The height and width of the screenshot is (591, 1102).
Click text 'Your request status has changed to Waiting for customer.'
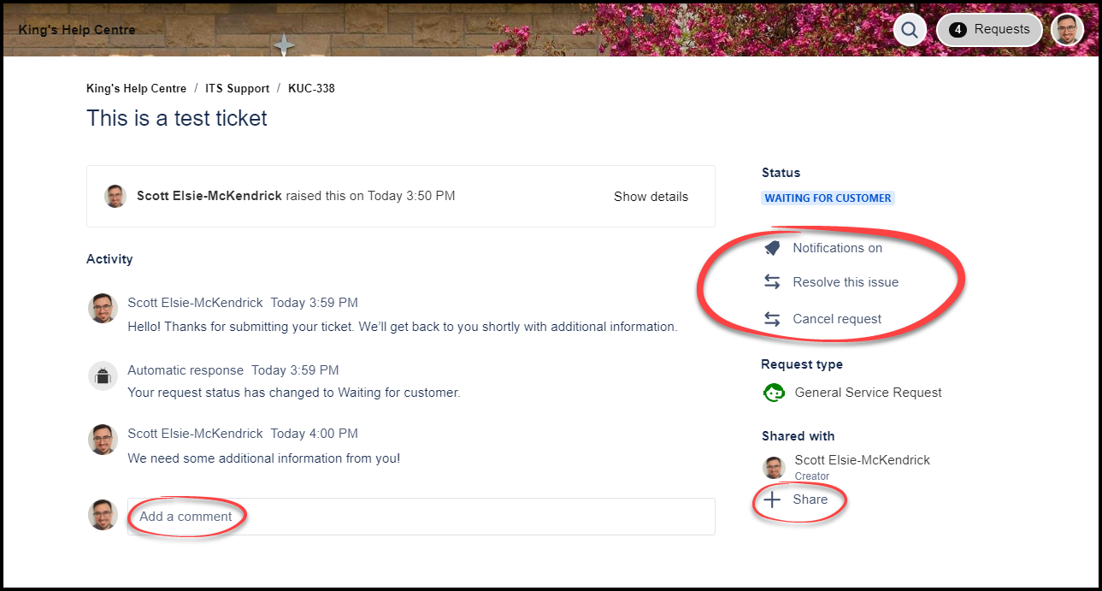pyautogui.click(x=294, y=393)
